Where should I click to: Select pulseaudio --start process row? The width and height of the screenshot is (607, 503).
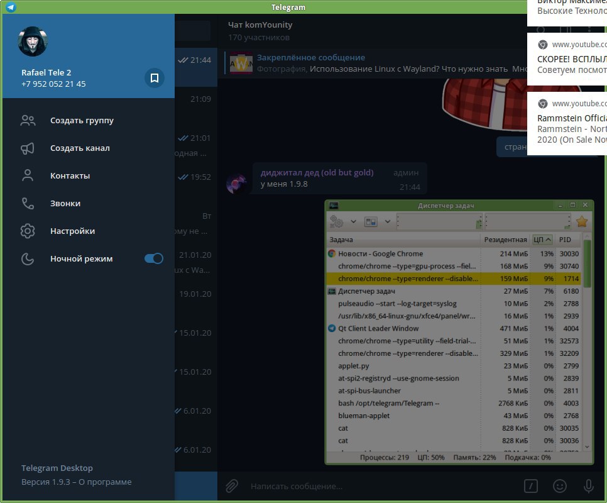pyautogui.click(x=454, y=304)
